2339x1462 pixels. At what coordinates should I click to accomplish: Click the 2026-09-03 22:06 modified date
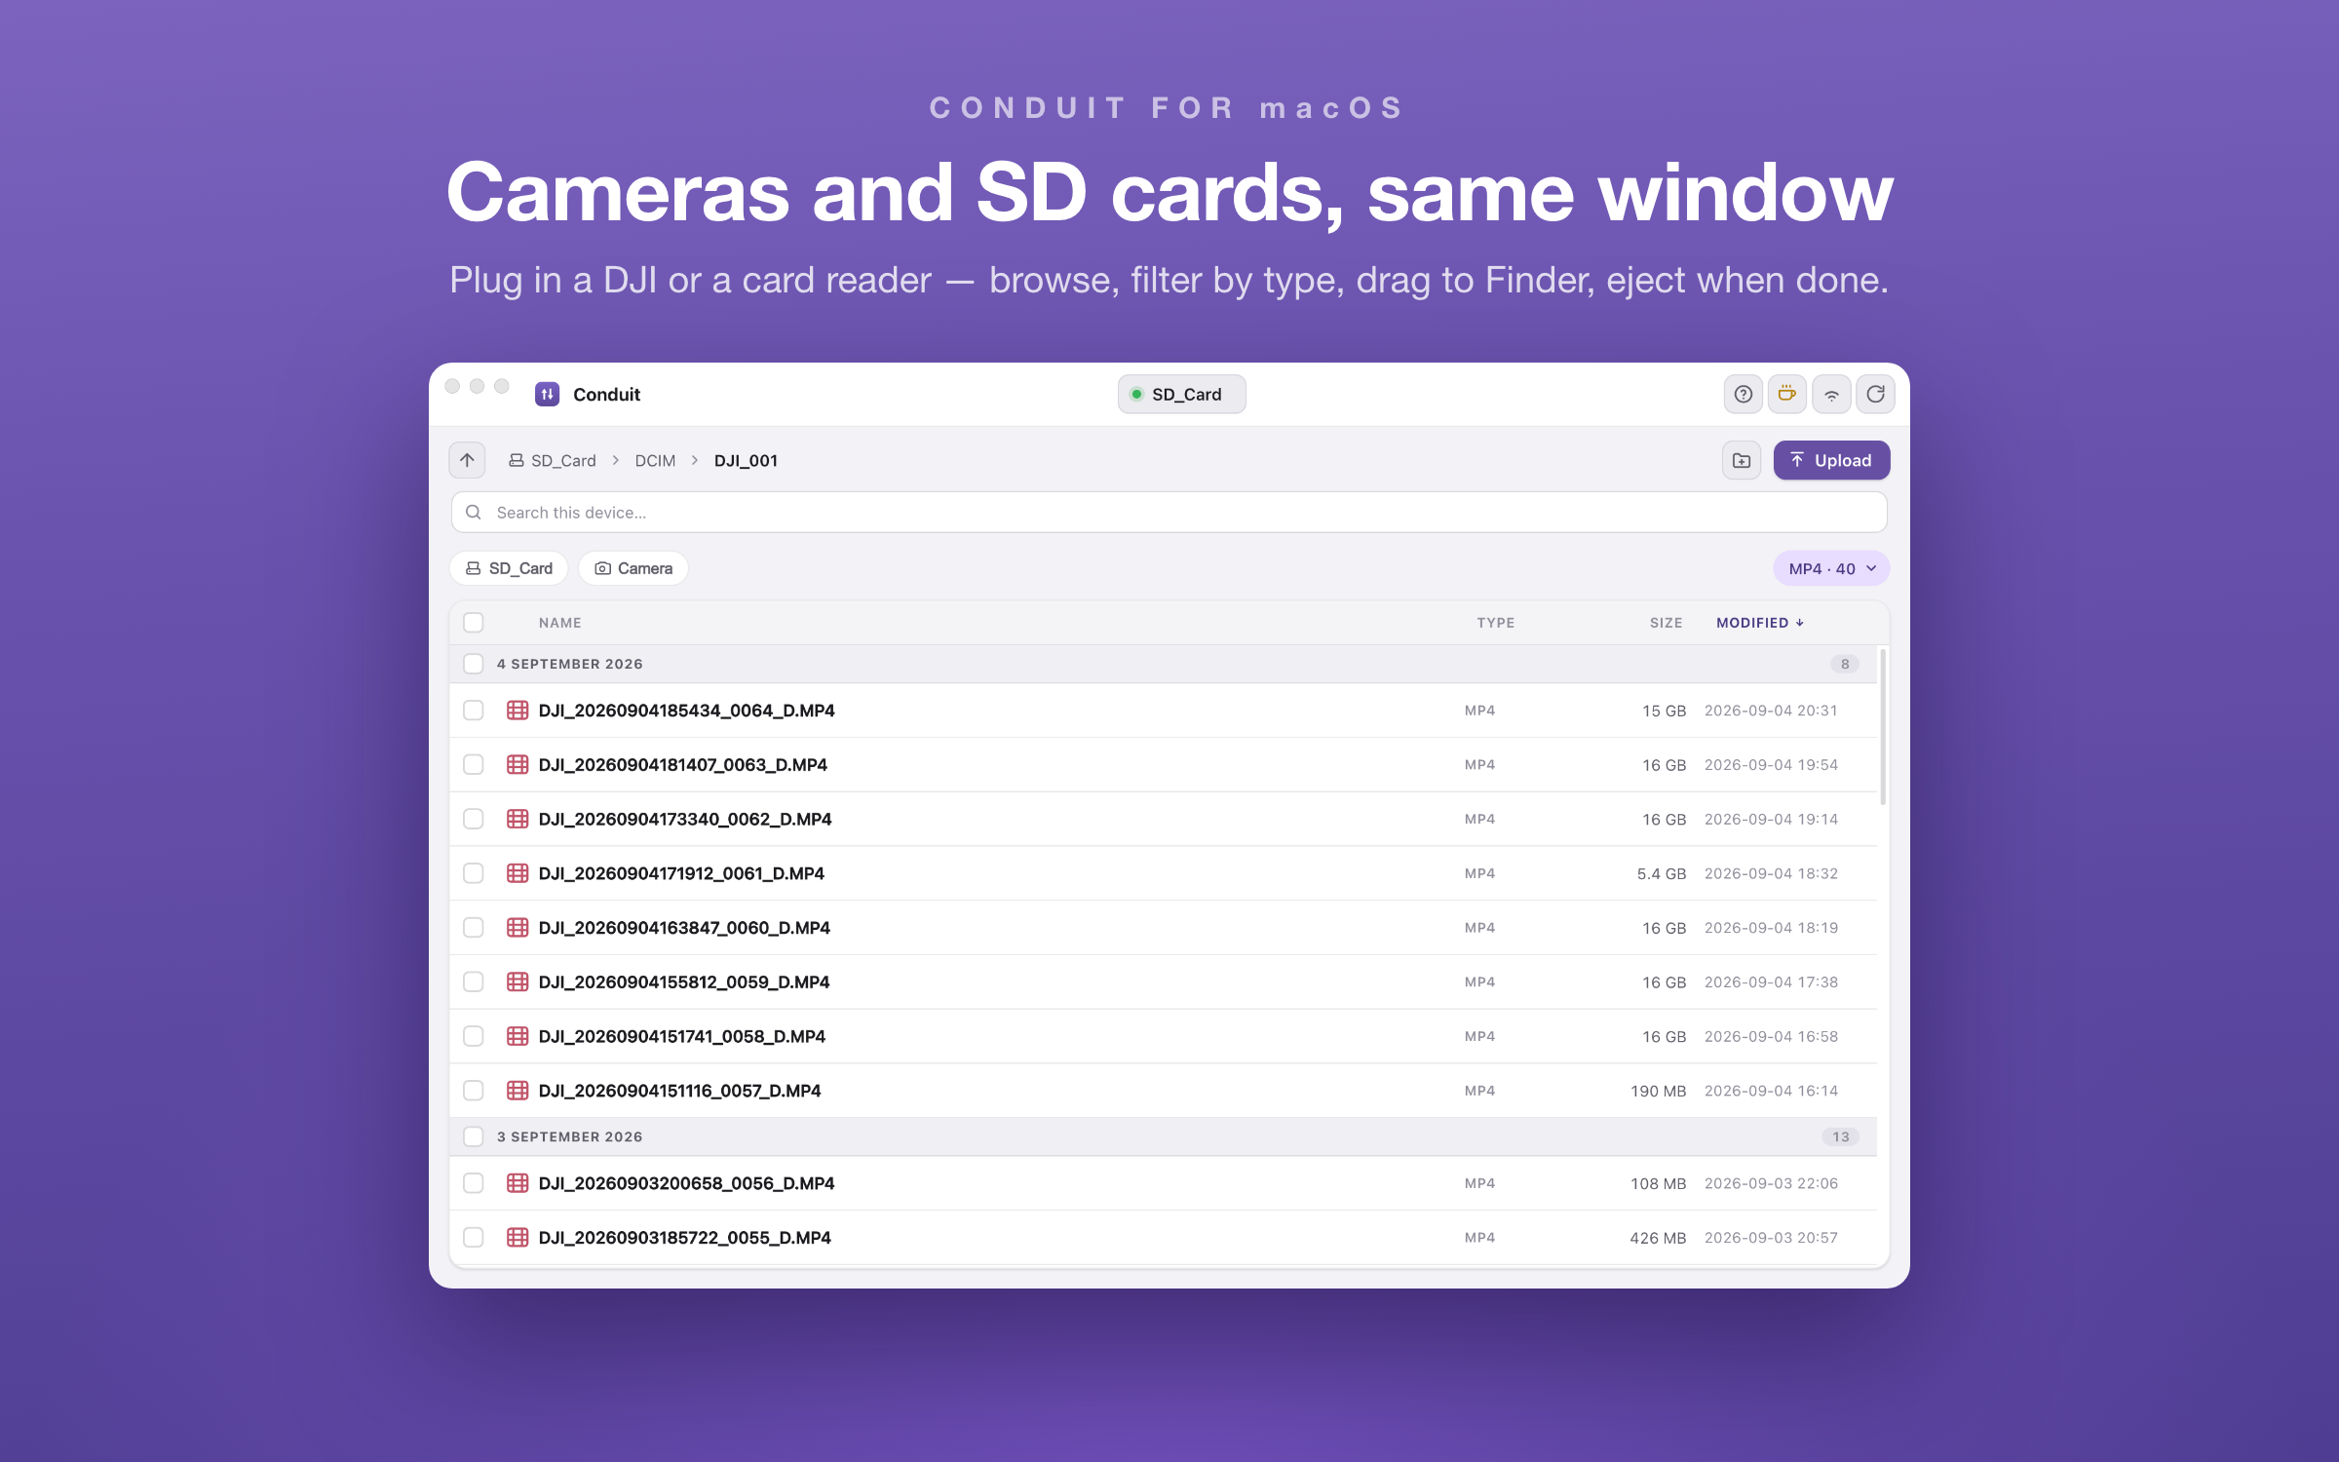(x=1771, y=1183)
